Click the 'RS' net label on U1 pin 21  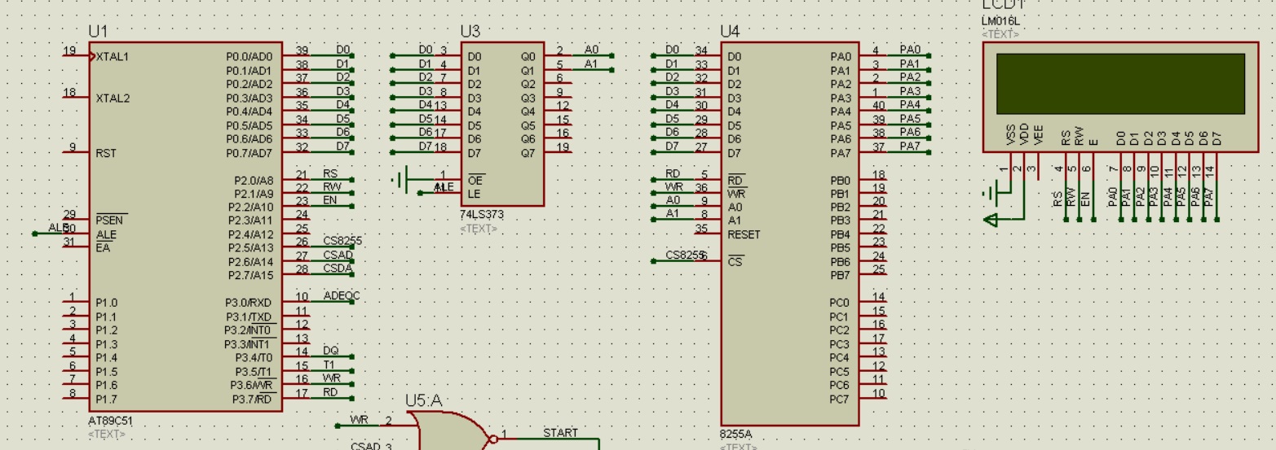(x=330, y=173)
